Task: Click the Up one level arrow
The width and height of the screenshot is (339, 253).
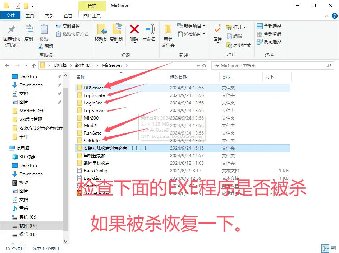Action: [x=34, y=65]
